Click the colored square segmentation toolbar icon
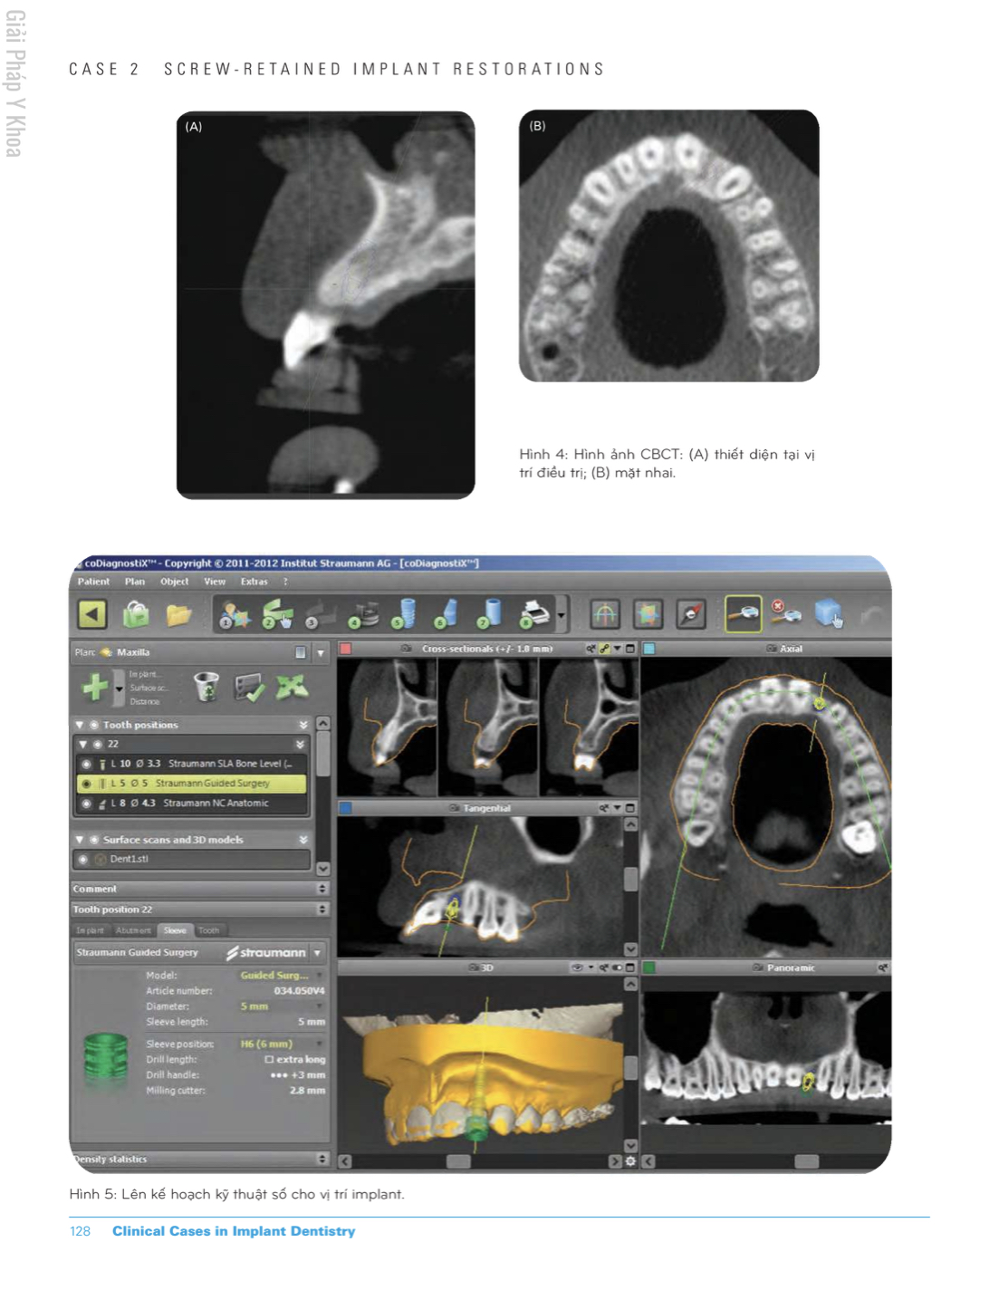 click(648, 614)
